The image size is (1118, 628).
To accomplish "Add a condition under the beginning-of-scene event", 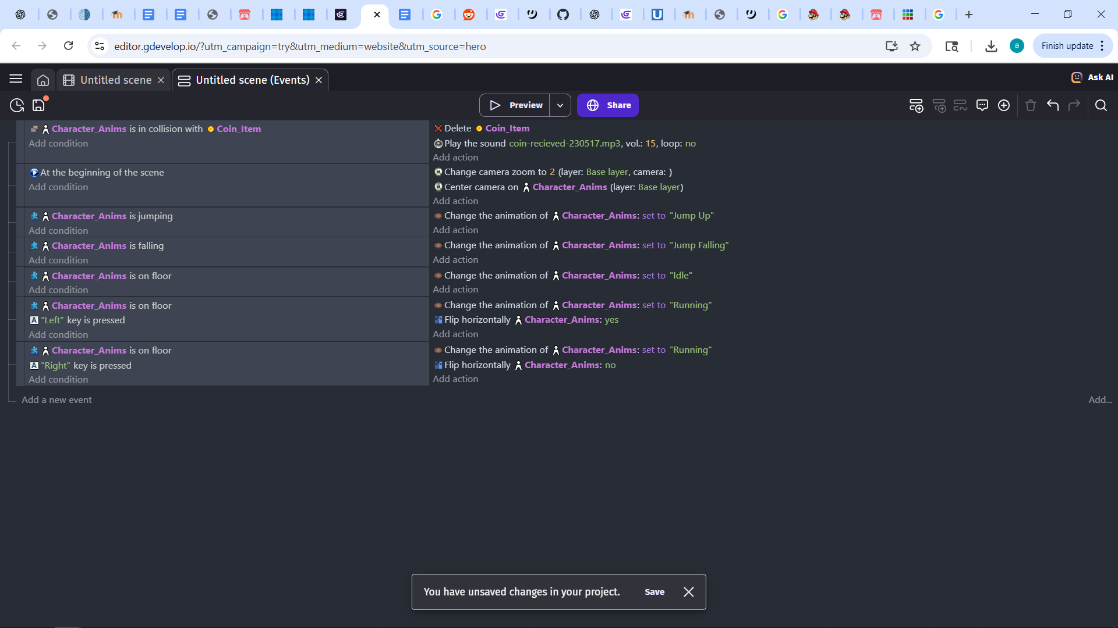I will (58, 187).
